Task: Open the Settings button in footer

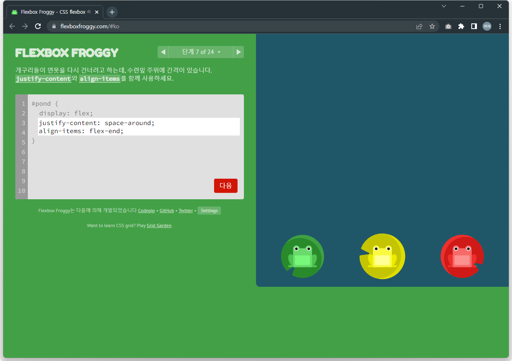Action: [x=209, y=211]
